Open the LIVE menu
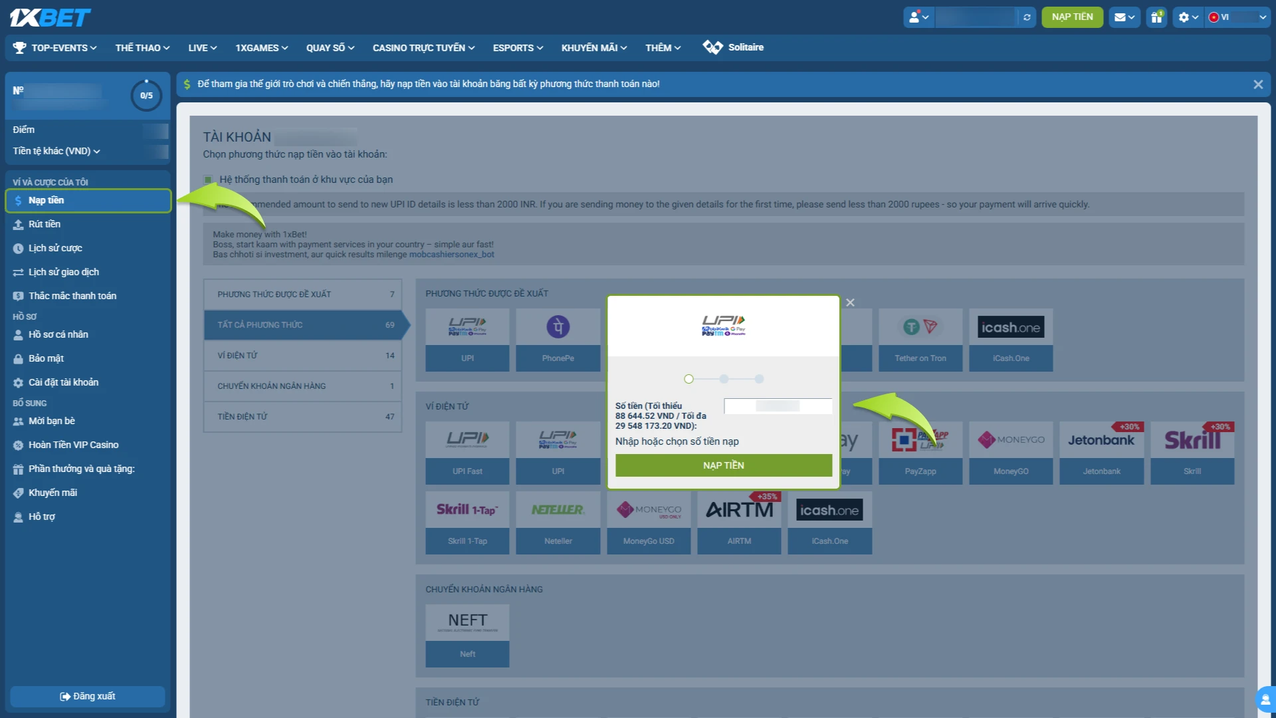The width and height of the screenshot is (1276, 718). click(202, 48)
